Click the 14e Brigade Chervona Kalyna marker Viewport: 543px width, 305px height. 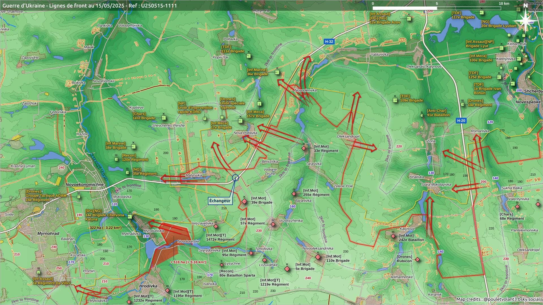[x=130, y=217]
